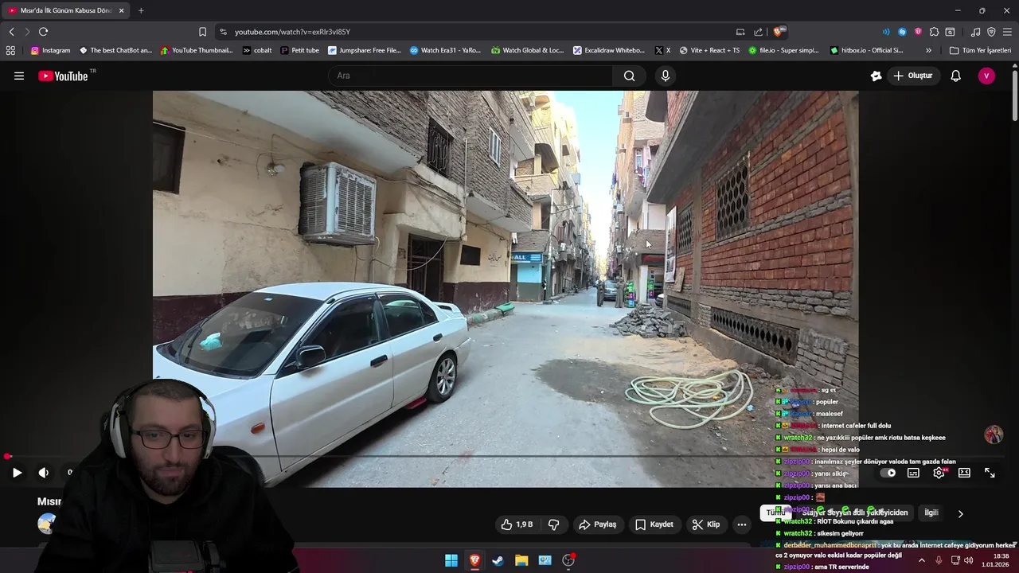1019x573 pixels.
Task: Show hidden system tray icons
Action: (x=922, y=560)
